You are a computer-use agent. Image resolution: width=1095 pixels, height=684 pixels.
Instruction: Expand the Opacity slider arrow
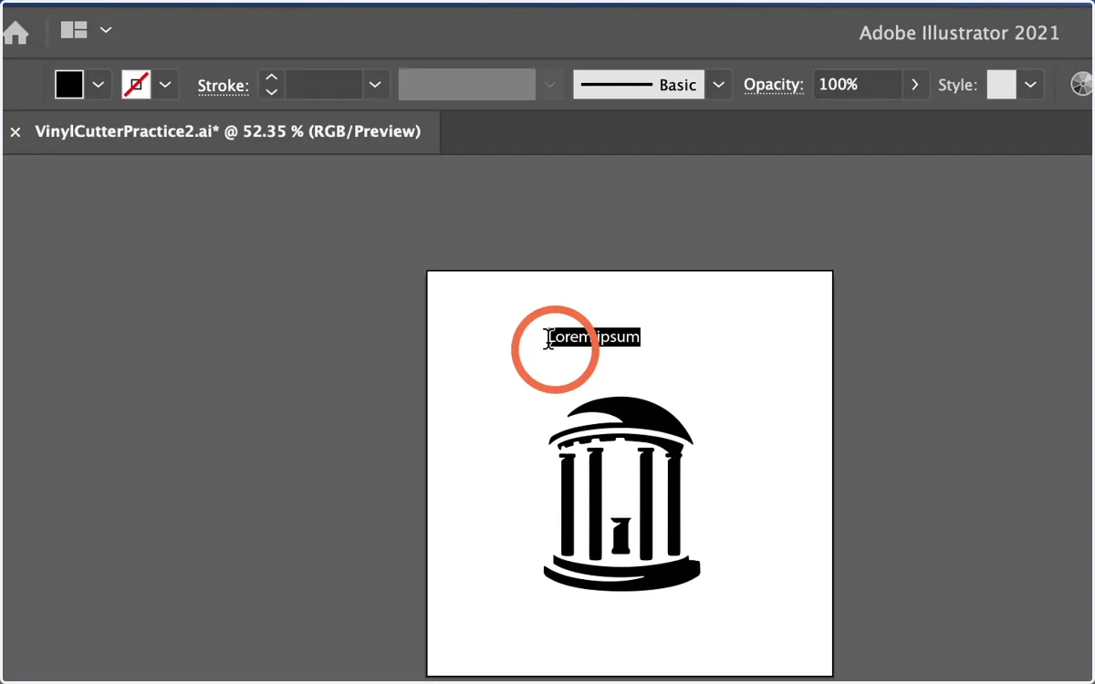(915, 85)
